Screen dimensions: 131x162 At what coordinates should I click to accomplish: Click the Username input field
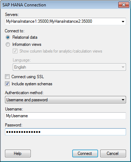[x=65, y=116]
